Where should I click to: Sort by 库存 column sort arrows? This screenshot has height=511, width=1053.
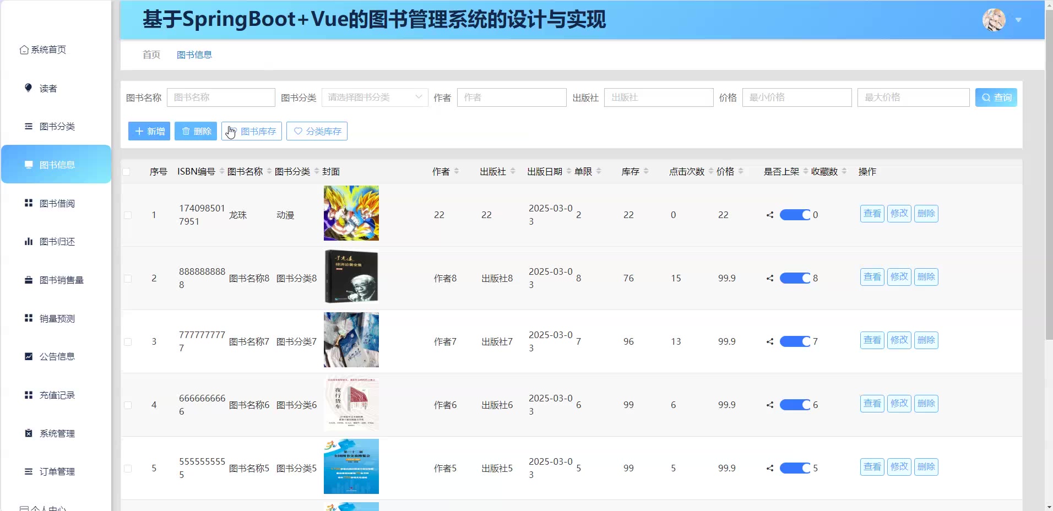(x=646, y=171)
